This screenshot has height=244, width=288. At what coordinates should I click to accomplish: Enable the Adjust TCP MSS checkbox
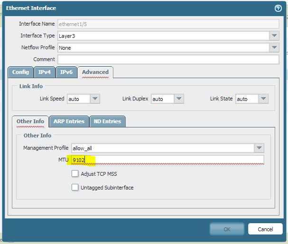(x=75, y=174)
